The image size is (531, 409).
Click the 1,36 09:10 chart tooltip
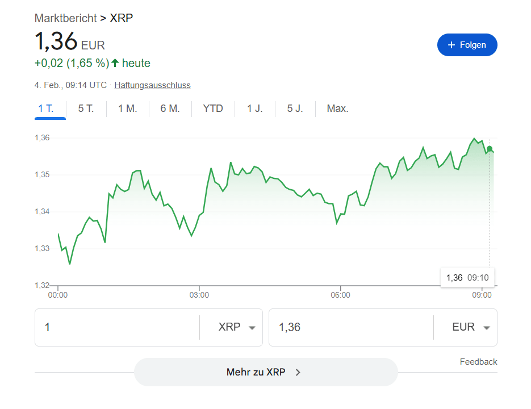tap(467, 278)
